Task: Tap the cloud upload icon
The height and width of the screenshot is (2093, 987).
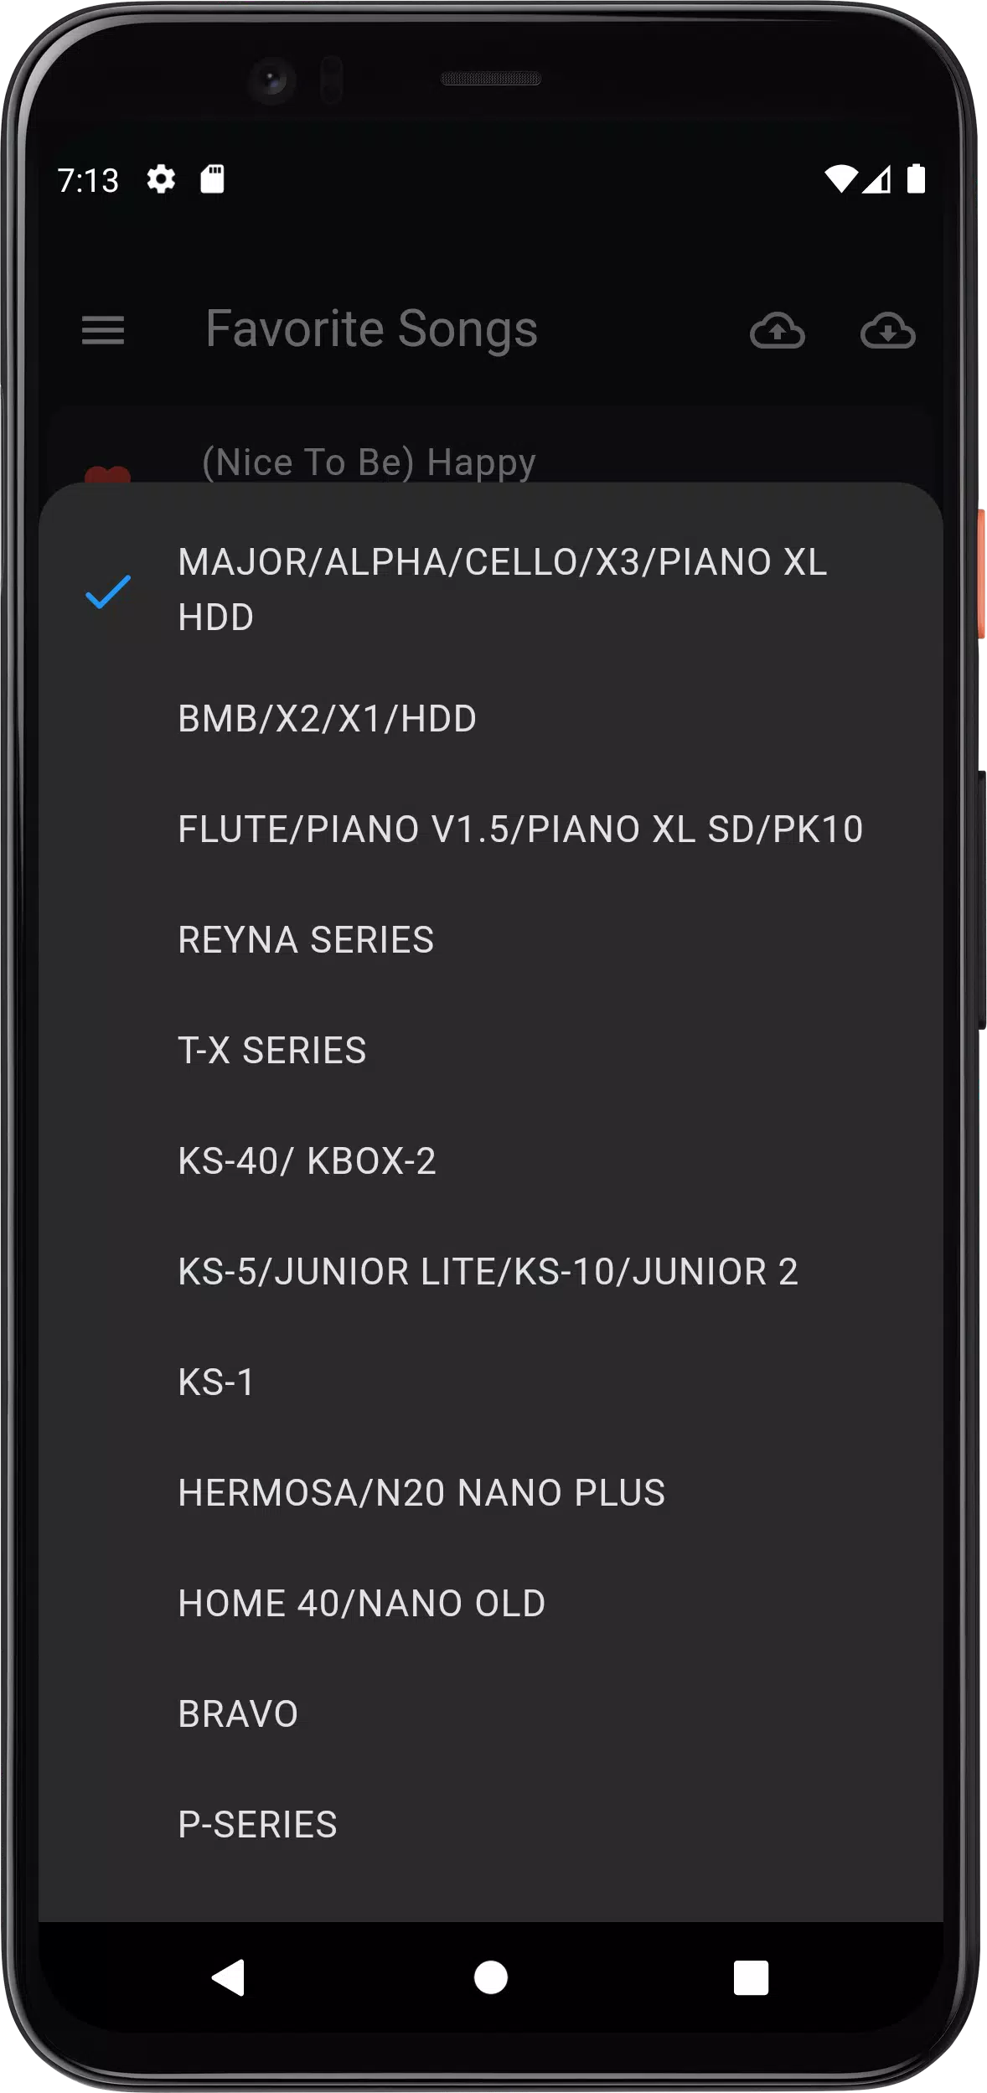Action: pos(777,330)
